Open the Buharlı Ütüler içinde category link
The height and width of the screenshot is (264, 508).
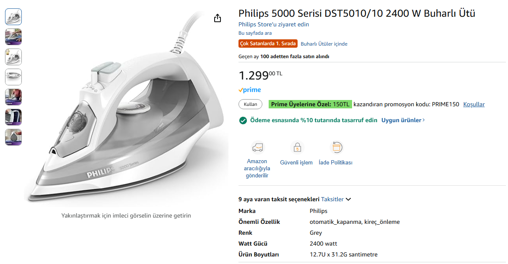pos(324,44)
